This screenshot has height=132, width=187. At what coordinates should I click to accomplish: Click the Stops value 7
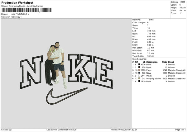pos(148,25)
